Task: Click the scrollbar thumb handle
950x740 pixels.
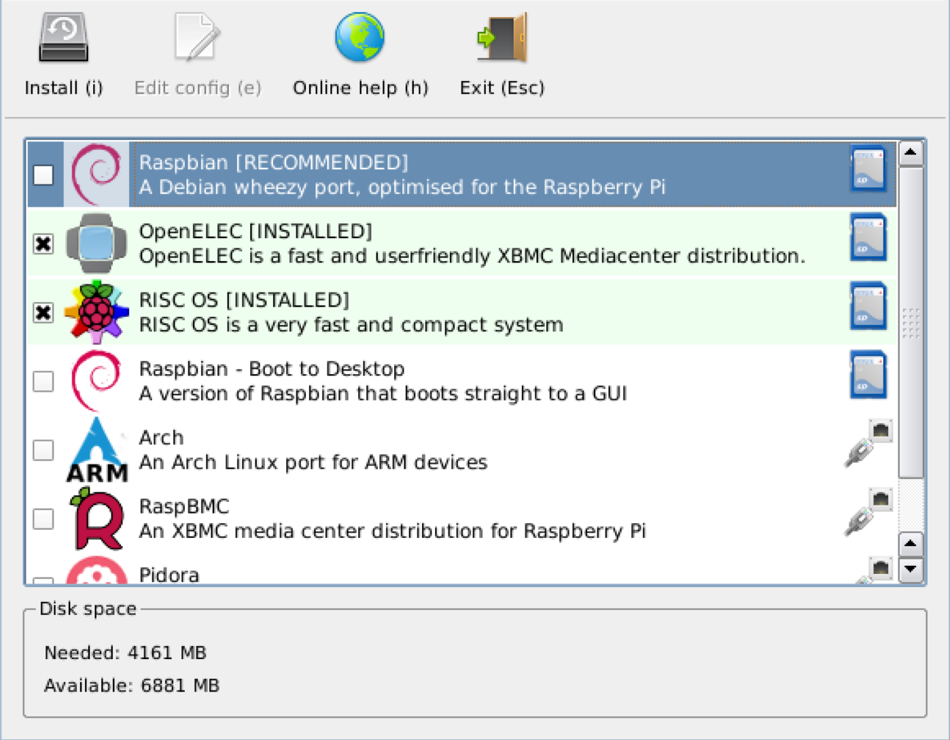Action: pos(911,322)
